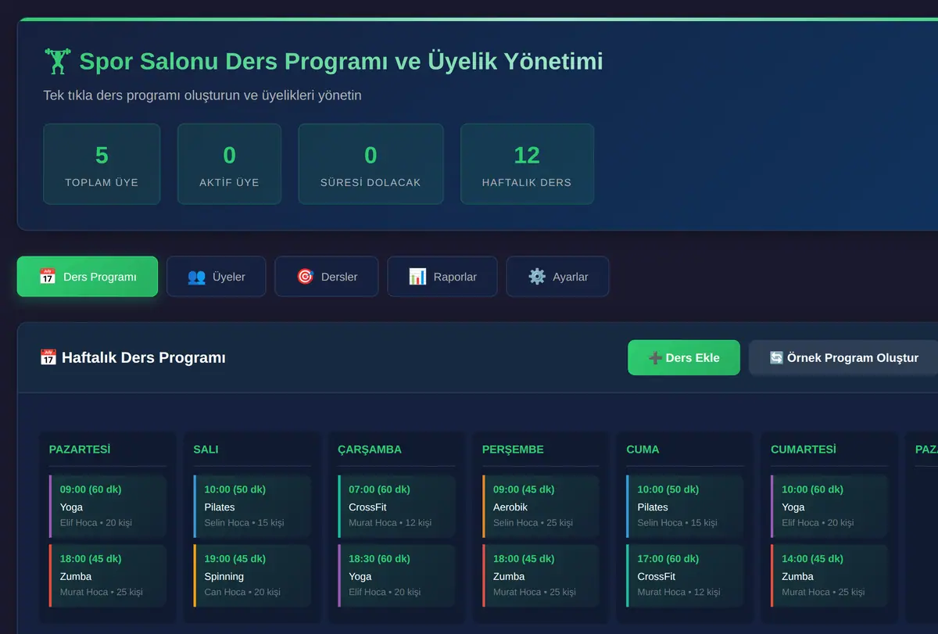Click the weightlifter icon in the header
This screenshot has height=634, width=938.
tap(57, 62)
